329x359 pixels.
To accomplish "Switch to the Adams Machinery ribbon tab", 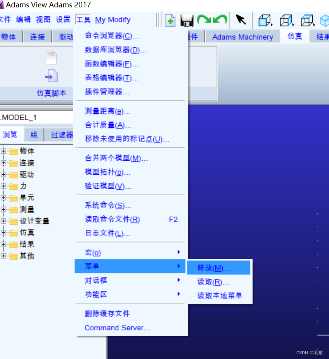I will (242, 37).
